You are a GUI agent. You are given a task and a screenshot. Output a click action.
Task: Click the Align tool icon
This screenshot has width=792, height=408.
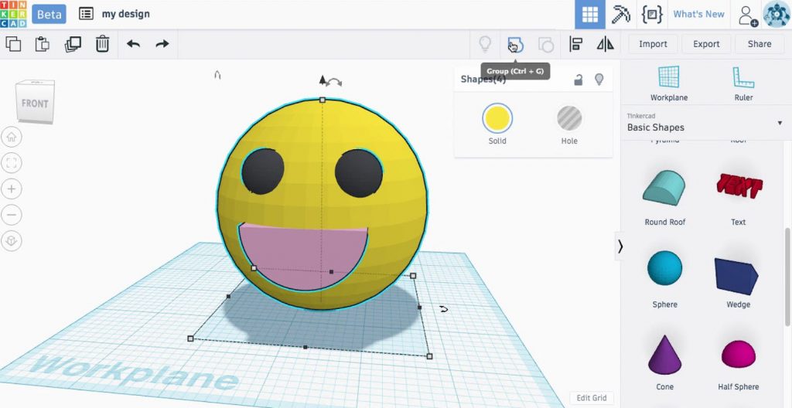pyautogui.click(x=576, y=45)
